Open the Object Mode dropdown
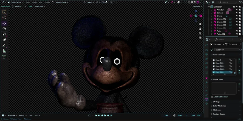Viewport: 243px width, 121px height. [x=15, y=2]
